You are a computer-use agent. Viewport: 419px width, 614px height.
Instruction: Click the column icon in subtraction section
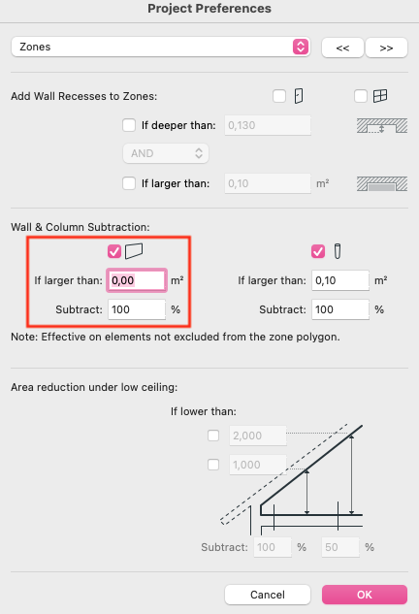[x=338, y=251]
